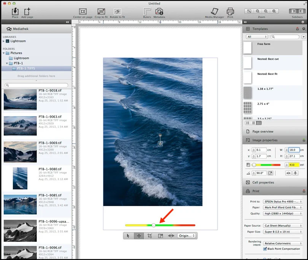
Task: Open dropdown arrow beside templates search
Action: tap(304, 37)
